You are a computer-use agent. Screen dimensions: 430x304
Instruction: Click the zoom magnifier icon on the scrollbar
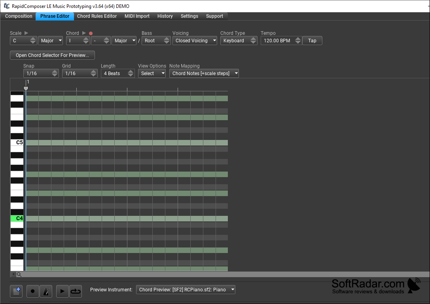coord(19,274)
